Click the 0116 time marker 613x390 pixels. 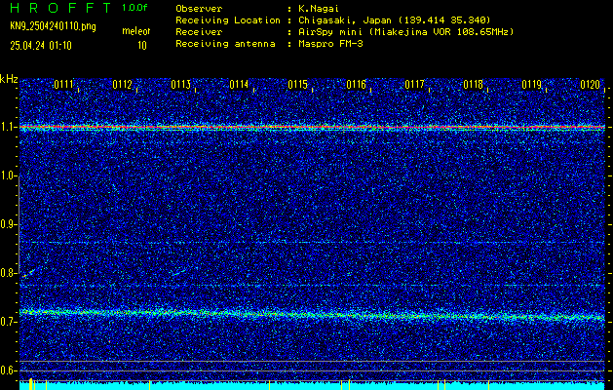coord(356,85)
